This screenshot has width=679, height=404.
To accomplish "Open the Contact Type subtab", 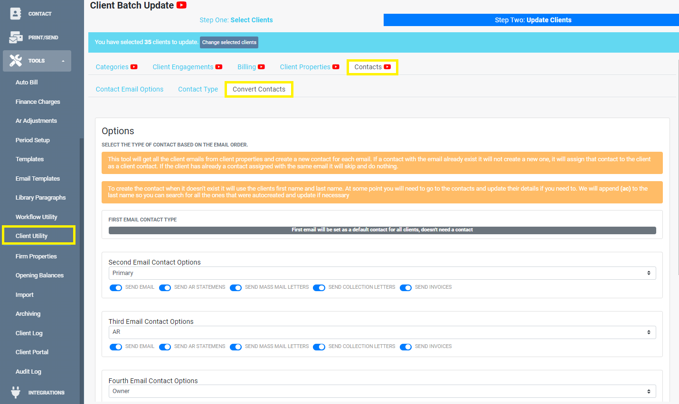I will (x=198, y=89).
